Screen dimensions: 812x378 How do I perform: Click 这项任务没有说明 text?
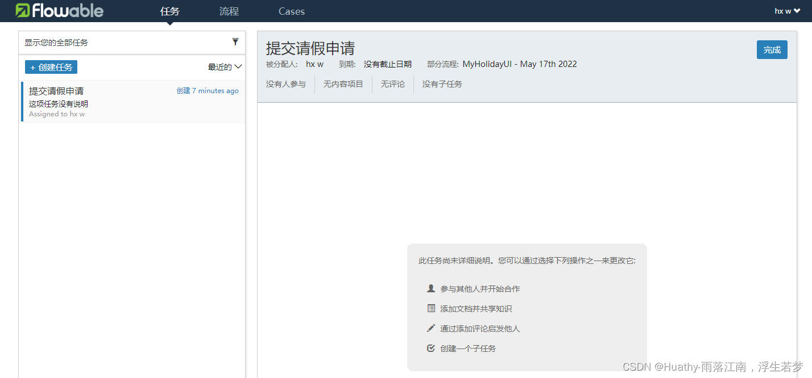click(59, 104)
